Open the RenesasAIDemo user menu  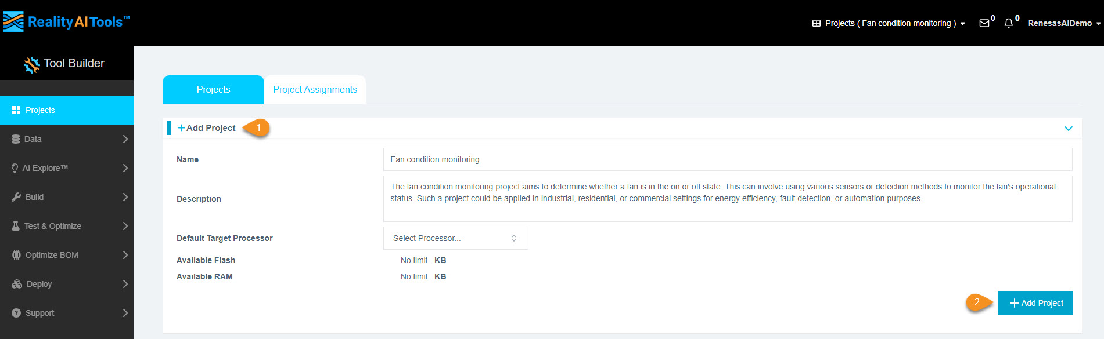[x=1064, y=23]
